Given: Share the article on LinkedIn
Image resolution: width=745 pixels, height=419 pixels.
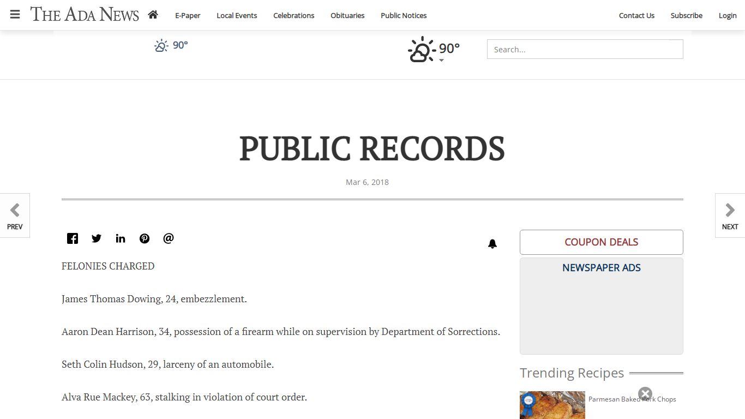Looking at the screenshot, I should pyautogui.click(x=120, y=238).
